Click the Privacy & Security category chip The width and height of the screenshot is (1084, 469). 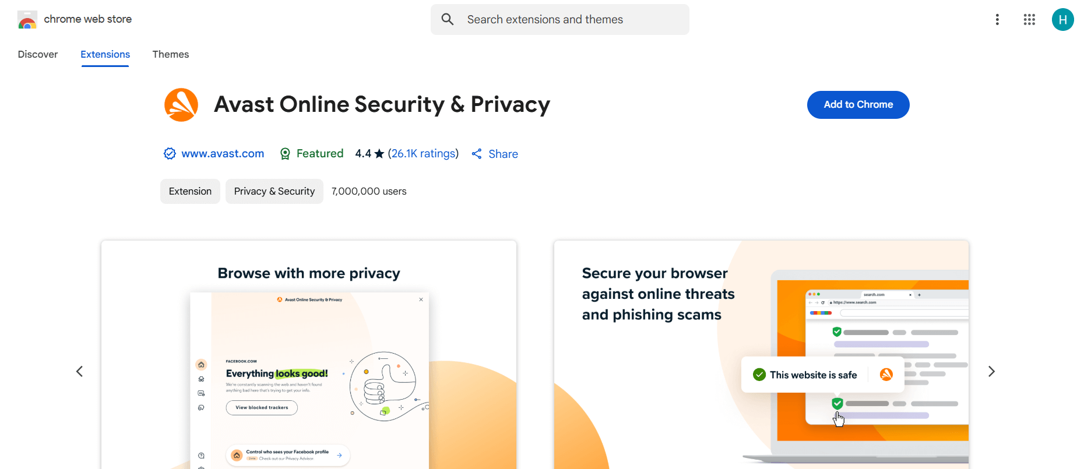coord(274,191)
